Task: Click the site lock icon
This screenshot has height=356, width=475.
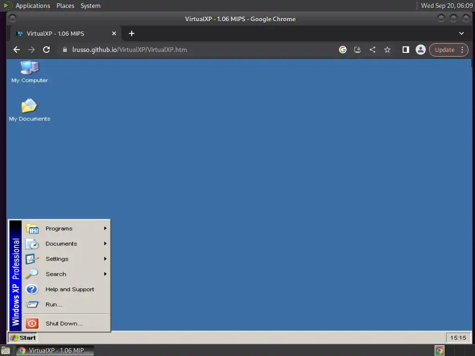Action: [65, 50]
